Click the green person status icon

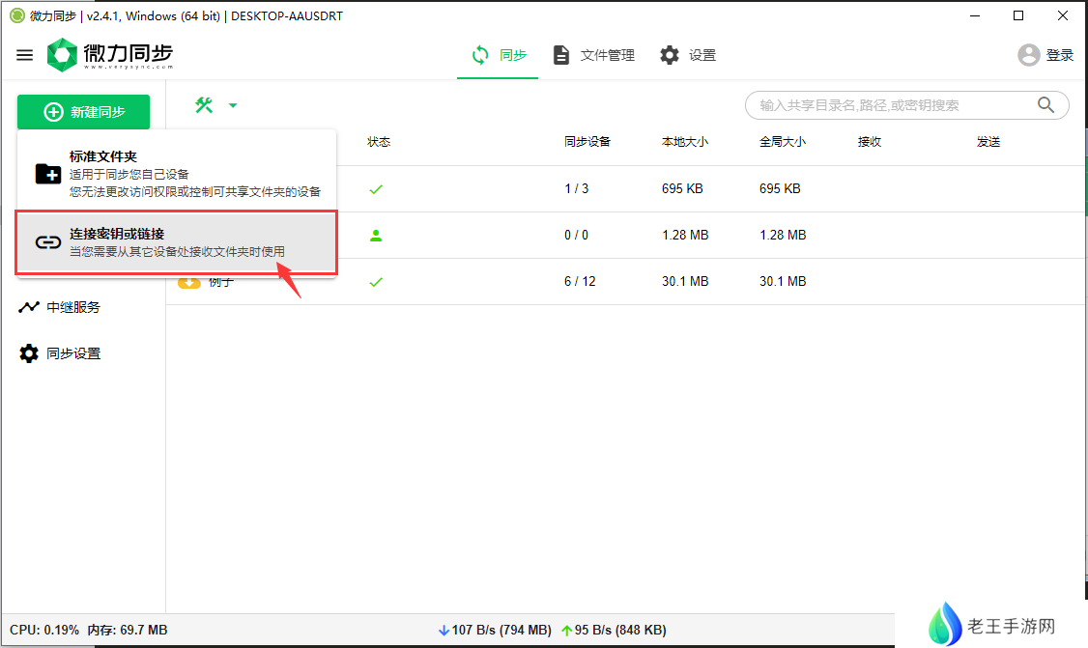pos(376,235)
